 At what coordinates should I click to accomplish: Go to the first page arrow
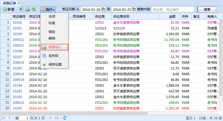pyautogui.click(x=4, y=118)
